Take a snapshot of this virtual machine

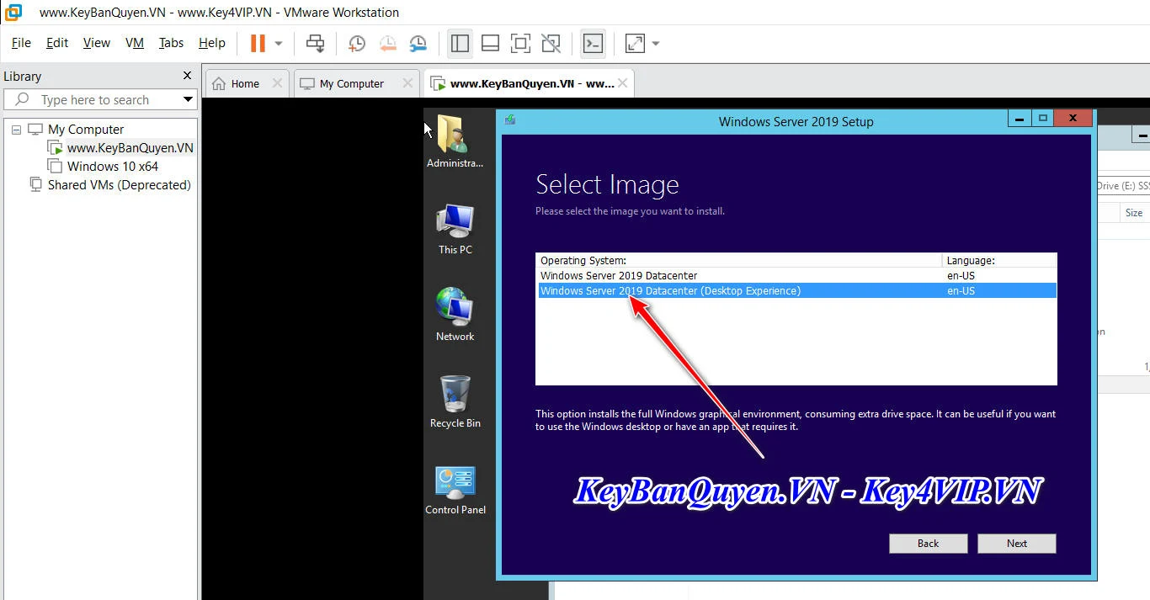tap(357, 43)
